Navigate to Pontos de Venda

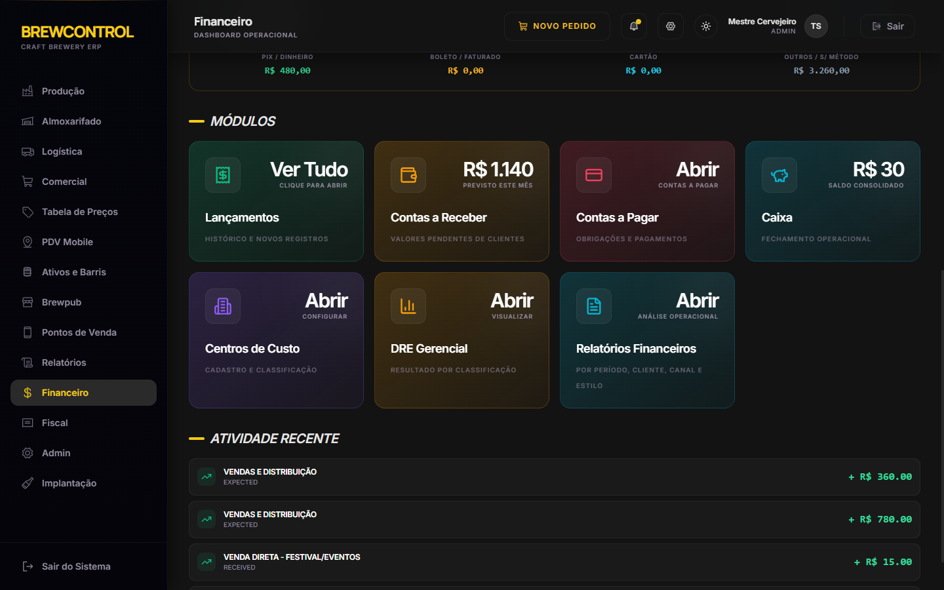pyautogui.click(x=83, y=332)
